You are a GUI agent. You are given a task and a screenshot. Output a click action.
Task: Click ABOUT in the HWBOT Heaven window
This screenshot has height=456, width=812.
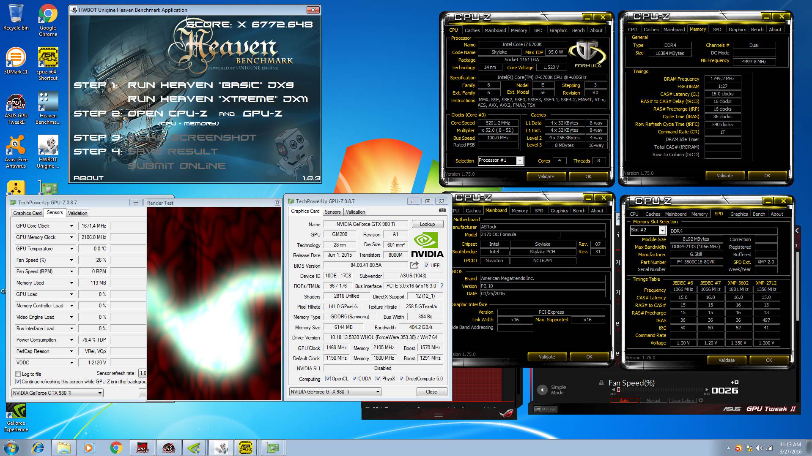click(x=88, y=178)
